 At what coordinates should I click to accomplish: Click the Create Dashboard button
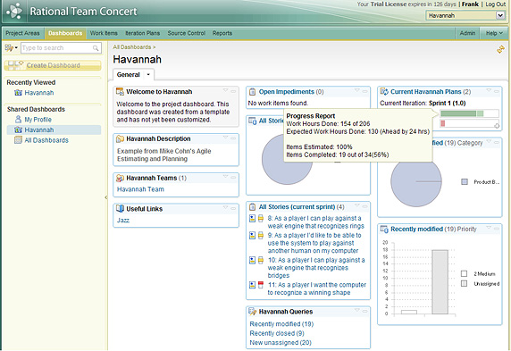[x=53, y=65]
